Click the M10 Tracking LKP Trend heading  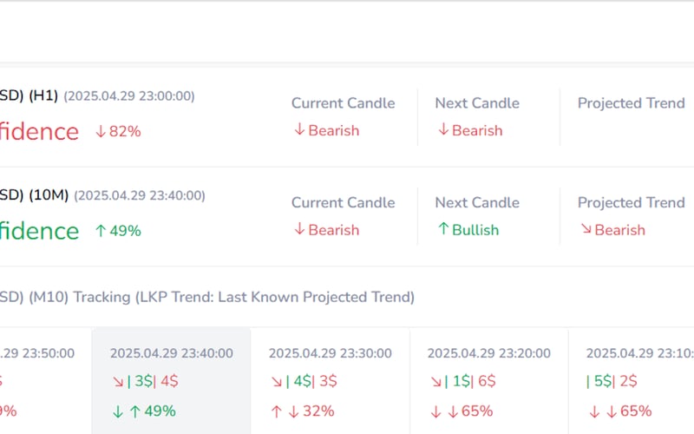pyautogui.click(x=244, y=297)
